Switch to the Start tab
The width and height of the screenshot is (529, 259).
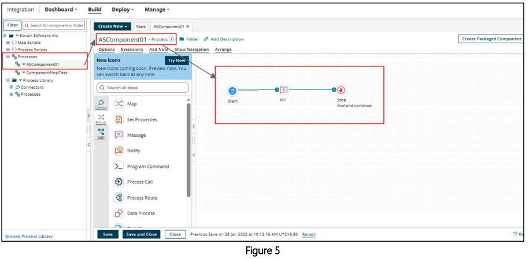coord(140,27)
